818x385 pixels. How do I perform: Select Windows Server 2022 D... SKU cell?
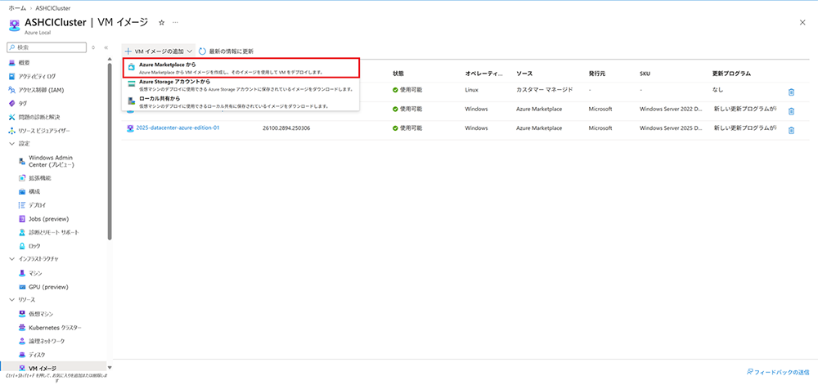[x=672, y=109]
